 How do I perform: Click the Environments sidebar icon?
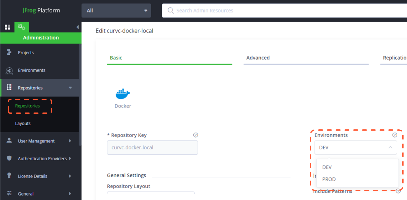coord(9,70)
